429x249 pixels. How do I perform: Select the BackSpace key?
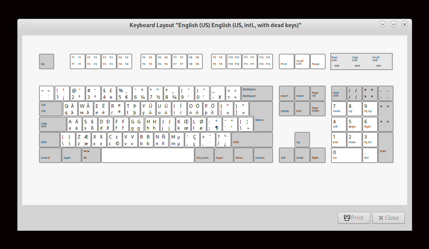[x=257, y=93]
